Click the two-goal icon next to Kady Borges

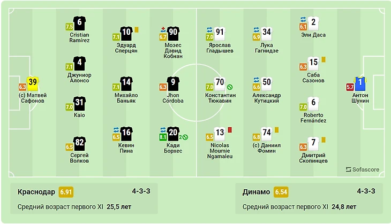tap(184, 137)
